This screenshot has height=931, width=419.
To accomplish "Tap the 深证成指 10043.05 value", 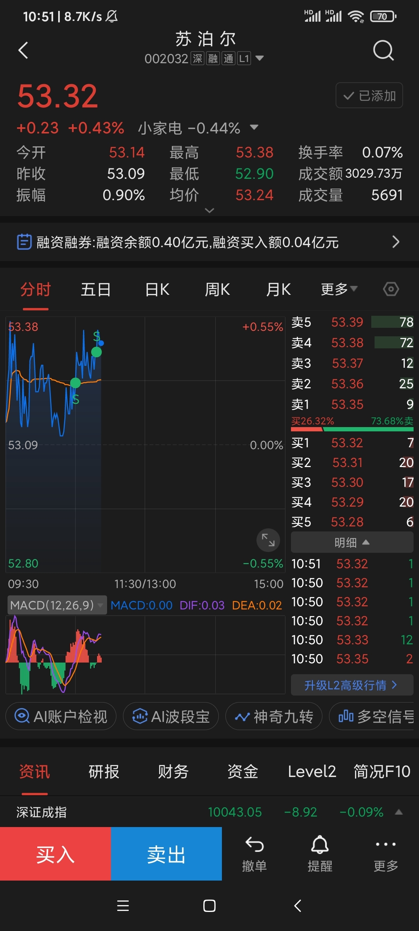I will coord(235,812).
